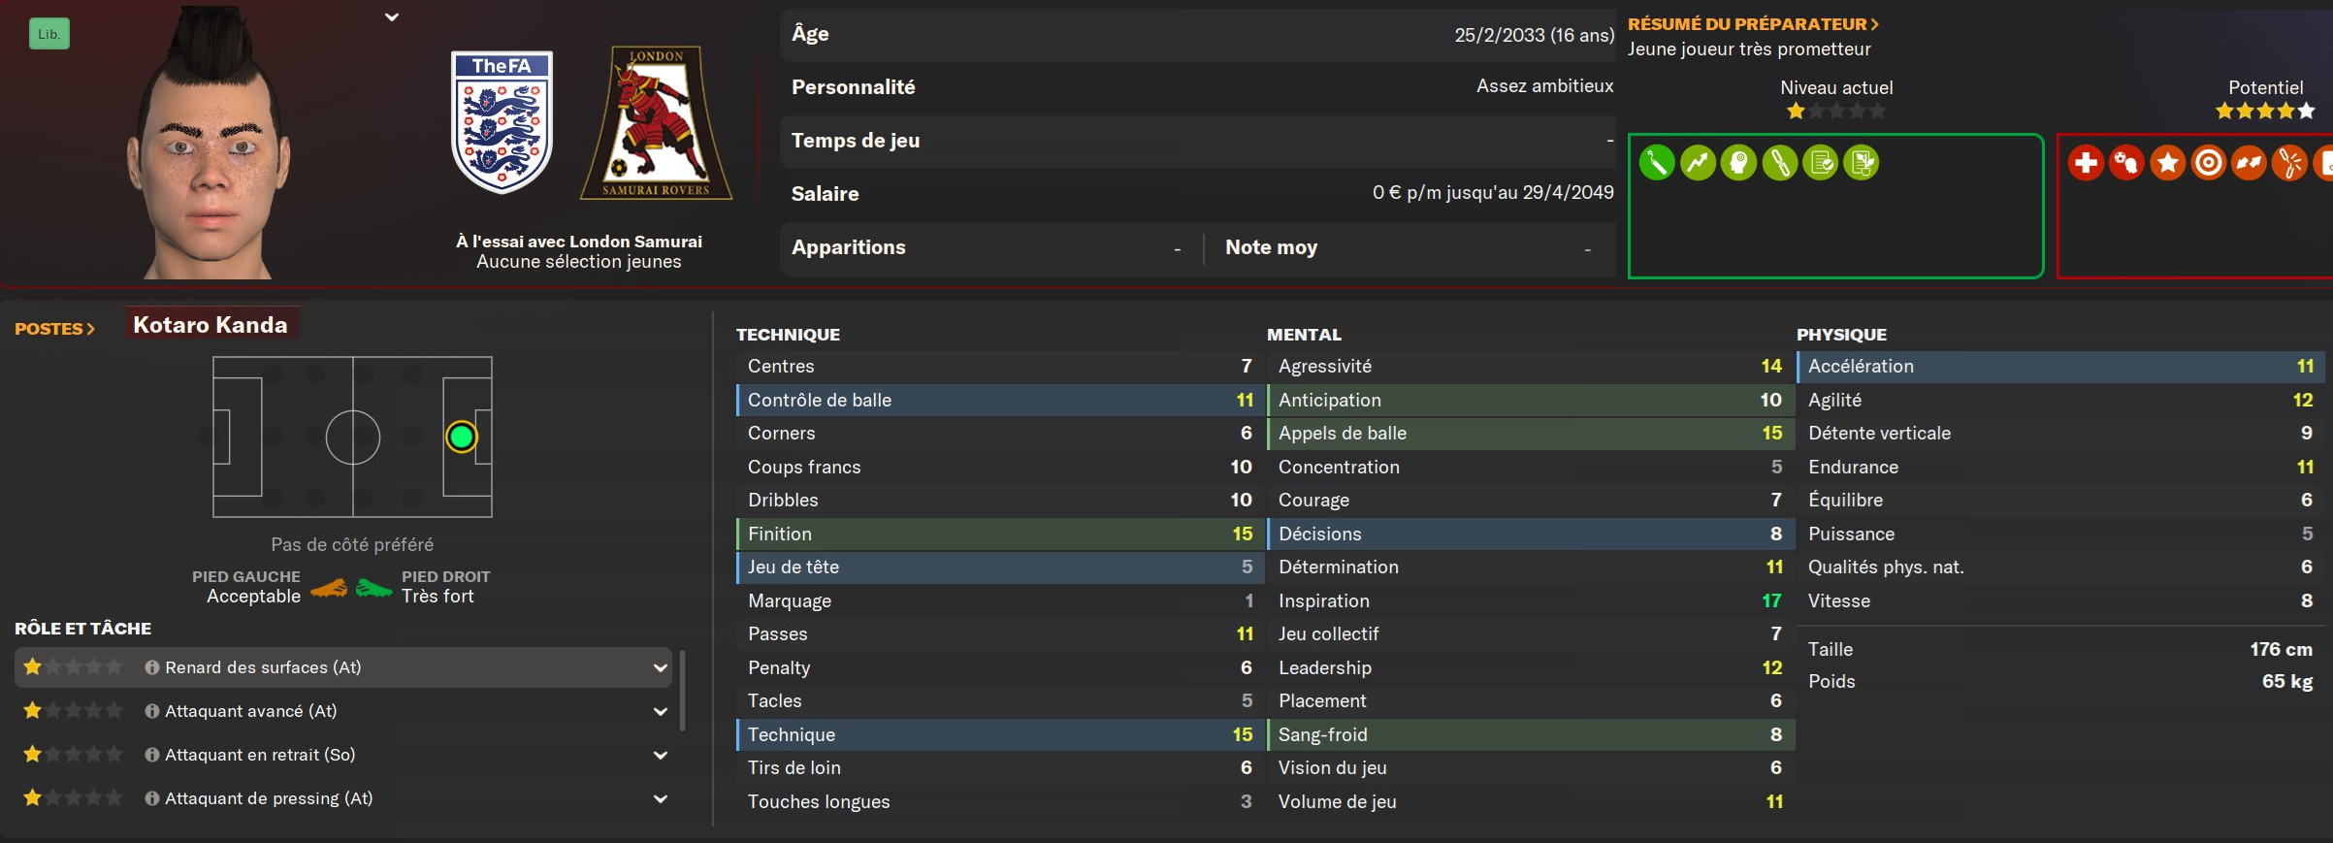Click the London Samurai Rovers club crest
The height and width of the screenshot is (843, 2333).
(x=656, y=123)
